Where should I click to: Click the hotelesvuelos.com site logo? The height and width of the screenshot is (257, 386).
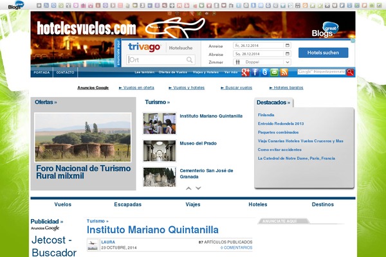tap(86, 28)
